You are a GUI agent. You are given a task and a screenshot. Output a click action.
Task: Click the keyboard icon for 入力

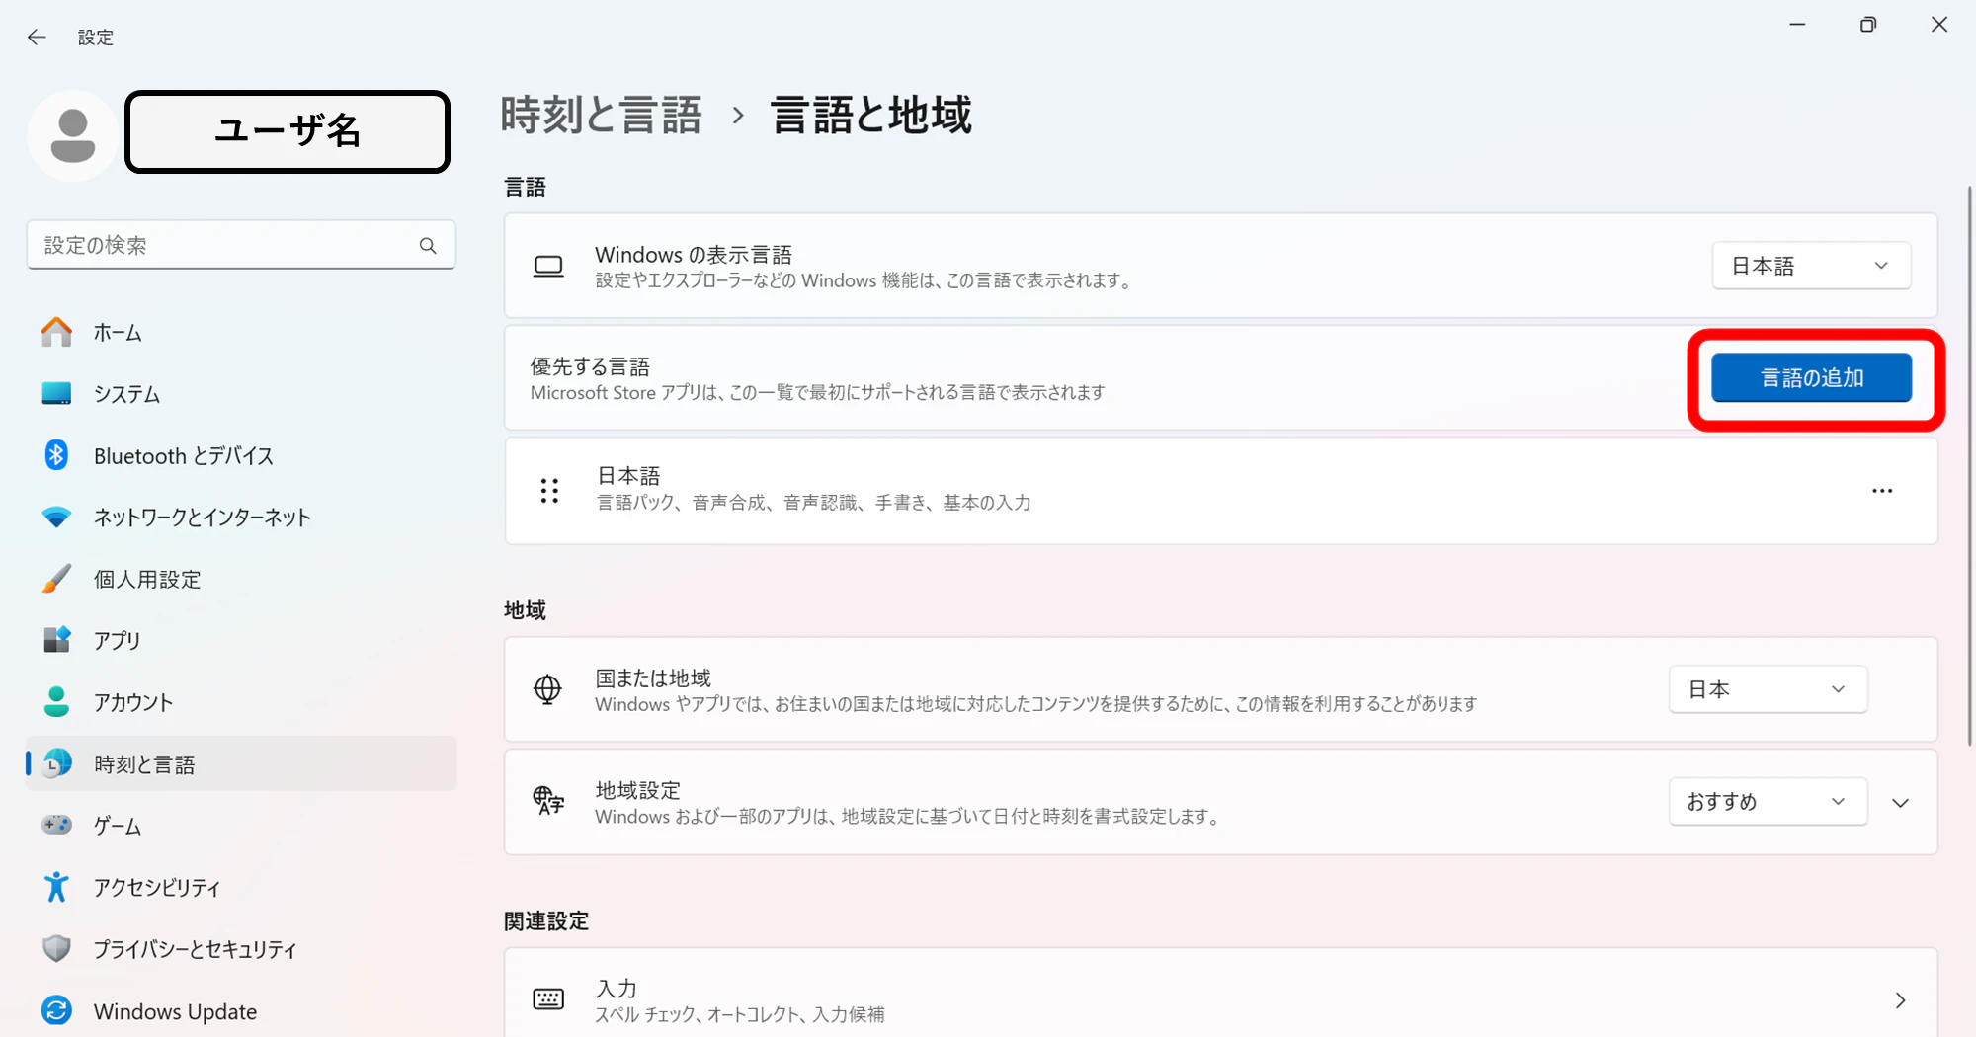[x=548, y=999]
